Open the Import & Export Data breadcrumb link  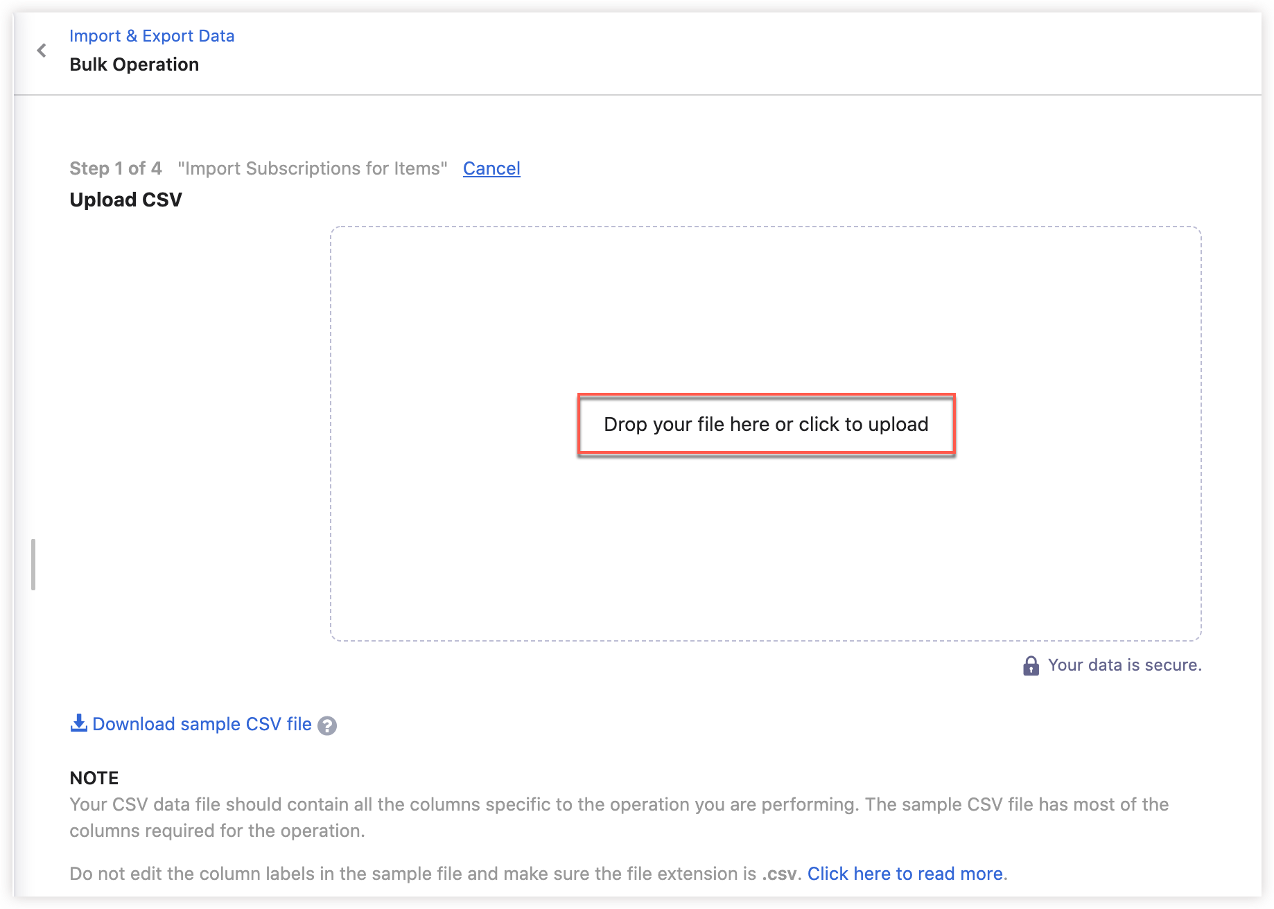click(x=152, y=36)
